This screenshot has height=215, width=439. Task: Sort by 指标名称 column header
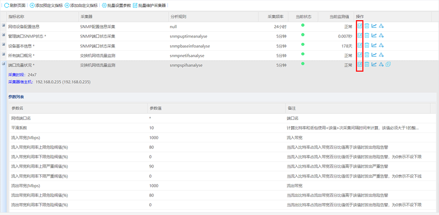42,17
